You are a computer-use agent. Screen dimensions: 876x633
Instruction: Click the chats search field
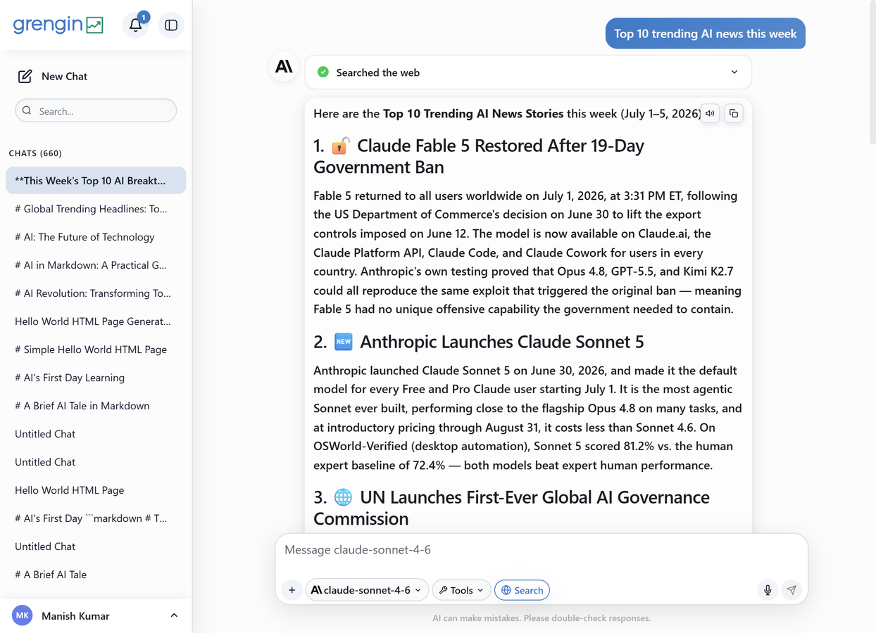[x=96, y=110]
